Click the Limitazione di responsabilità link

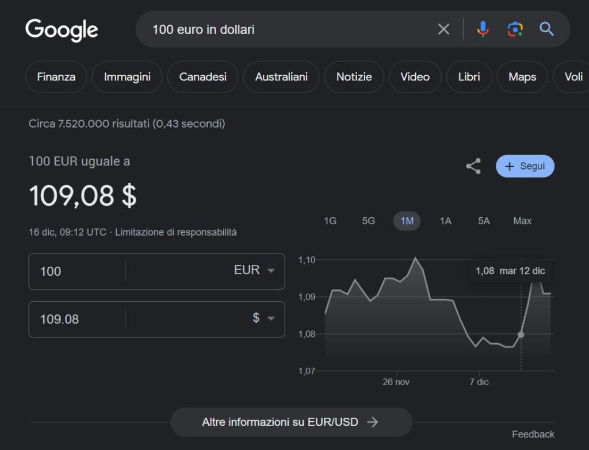tap(176, 233)
